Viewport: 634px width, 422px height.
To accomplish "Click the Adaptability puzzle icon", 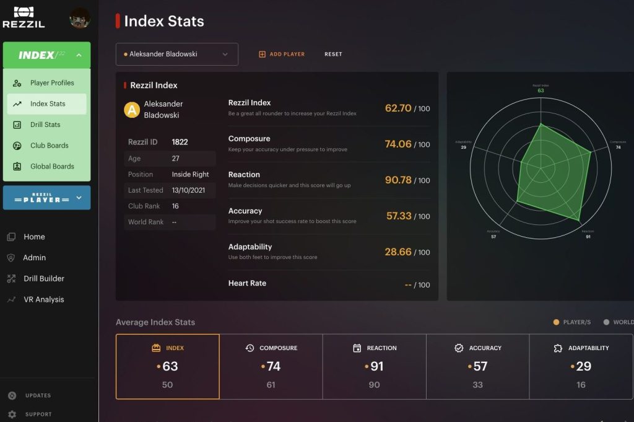I will 558,348.
